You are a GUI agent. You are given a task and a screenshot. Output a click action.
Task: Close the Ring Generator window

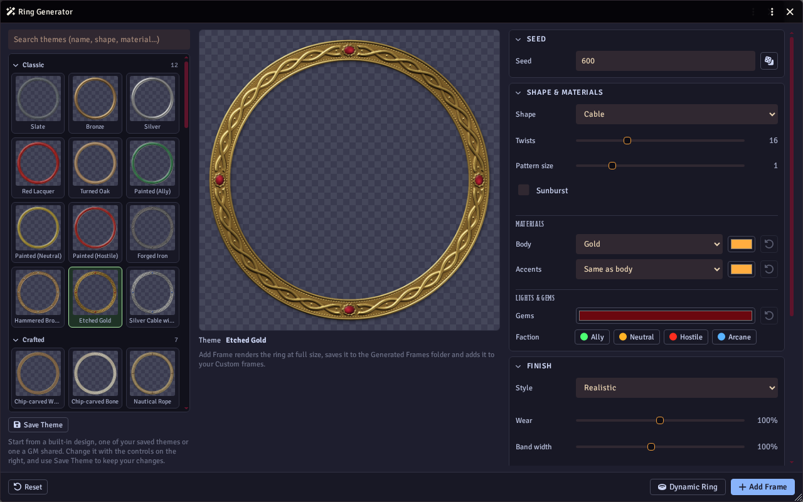point(790,12)
